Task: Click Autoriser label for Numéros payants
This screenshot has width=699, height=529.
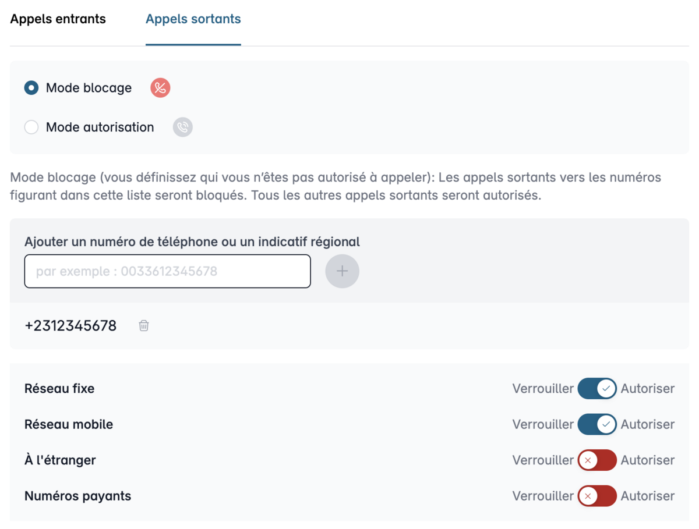Action: coord(648,496)
